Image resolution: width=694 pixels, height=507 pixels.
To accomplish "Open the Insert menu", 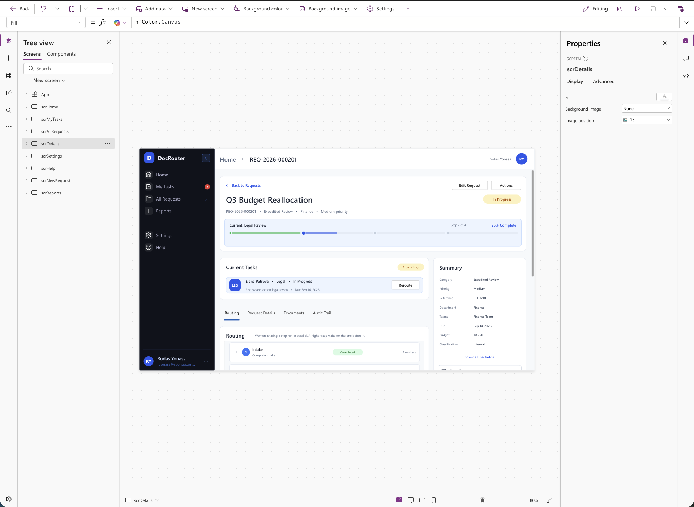I will [x=112, y=9].
